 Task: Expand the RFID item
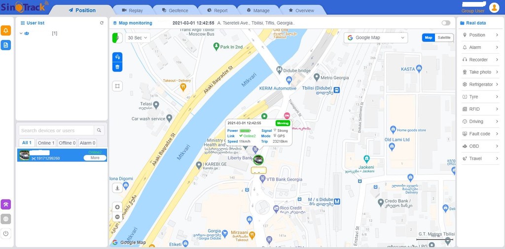(x=480, y=109)
